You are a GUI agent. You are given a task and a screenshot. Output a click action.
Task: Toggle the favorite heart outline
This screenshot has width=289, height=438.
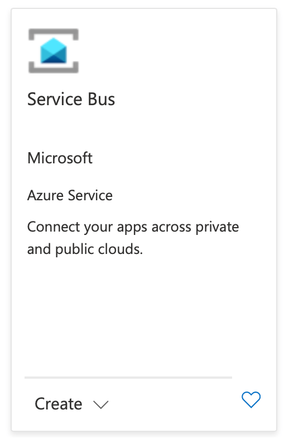click(251, 399)
